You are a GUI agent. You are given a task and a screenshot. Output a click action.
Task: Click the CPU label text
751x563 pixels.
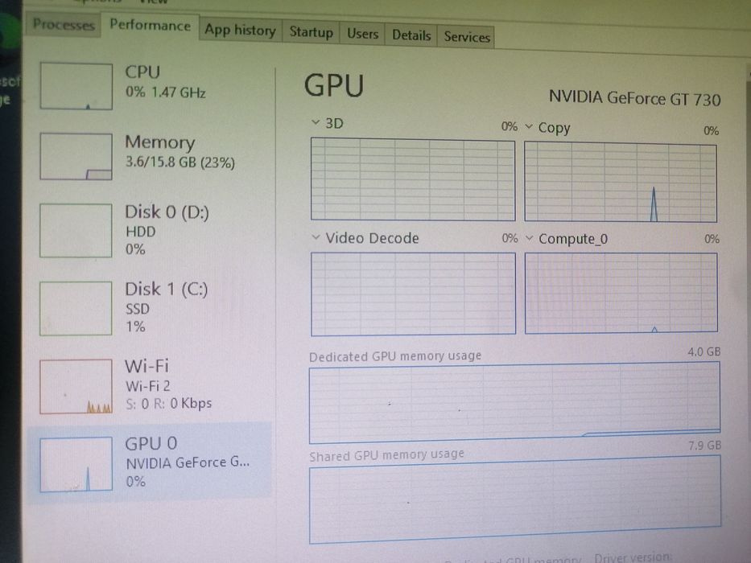point(142,72)
